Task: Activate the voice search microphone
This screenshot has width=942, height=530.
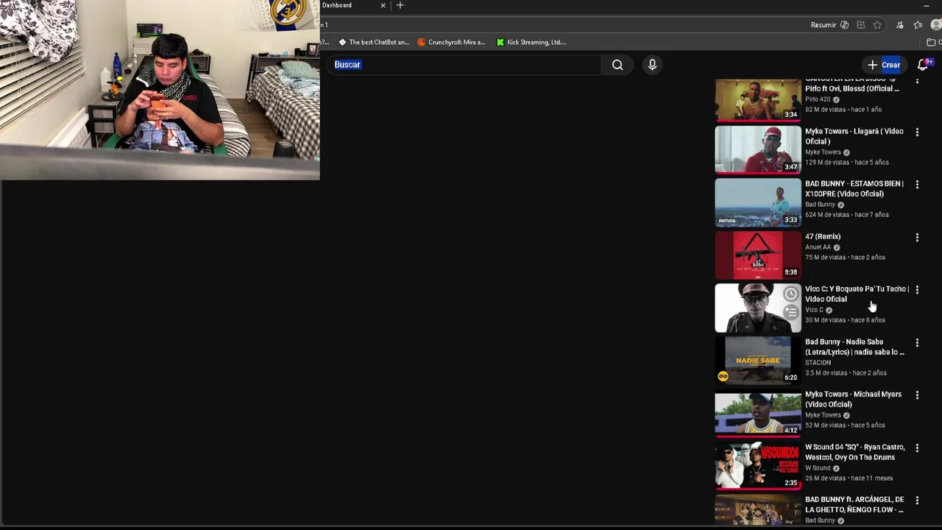Action: tap(652, 65)
